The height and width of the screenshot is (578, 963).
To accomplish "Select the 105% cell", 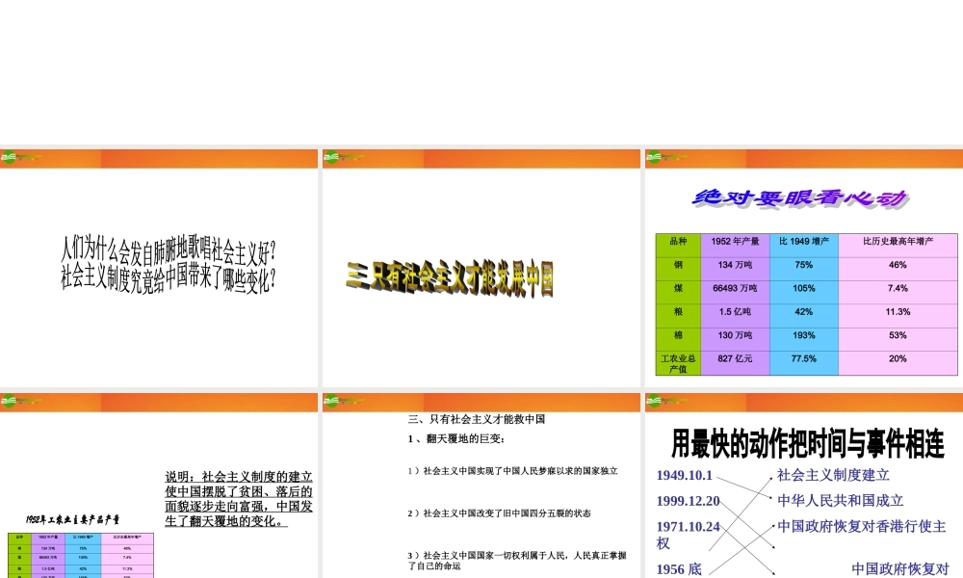I will coord(804,293).
